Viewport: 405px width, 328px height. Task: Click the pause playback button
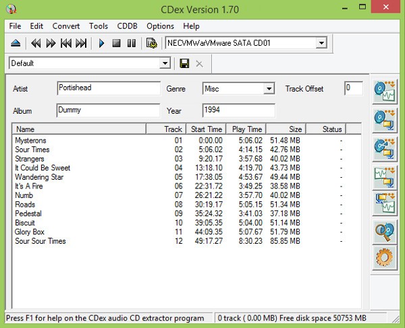(x=131, y=44)
